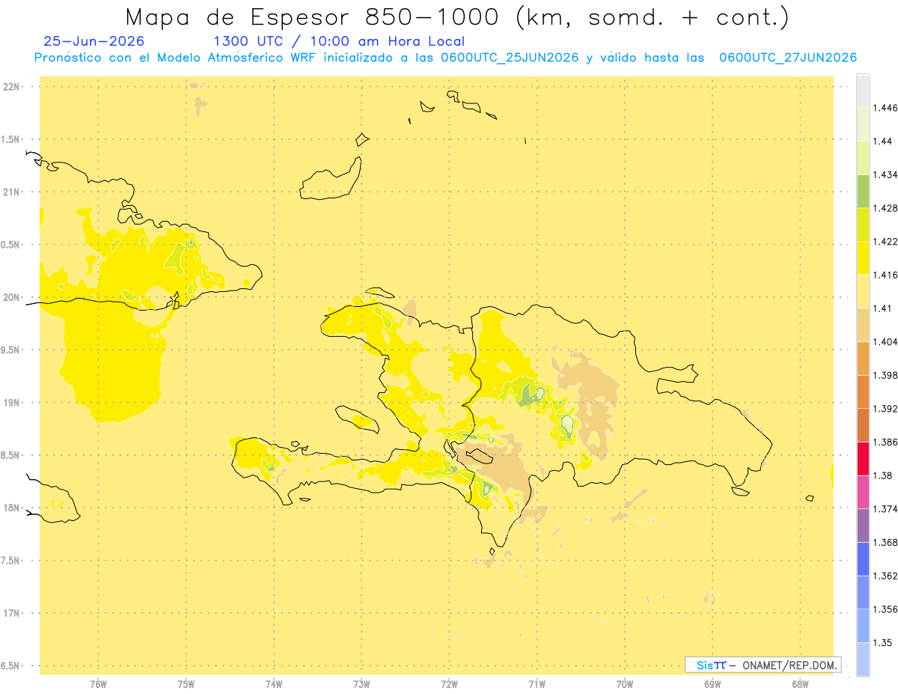
Task: Click the 1.38 colorbar value
Action: point(884,475)
